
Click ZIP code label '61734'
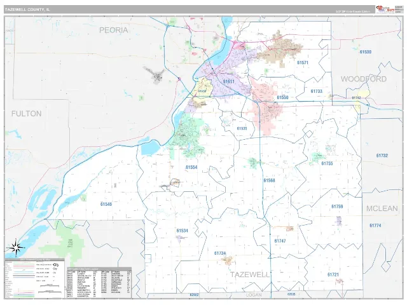tap(220, 253)
